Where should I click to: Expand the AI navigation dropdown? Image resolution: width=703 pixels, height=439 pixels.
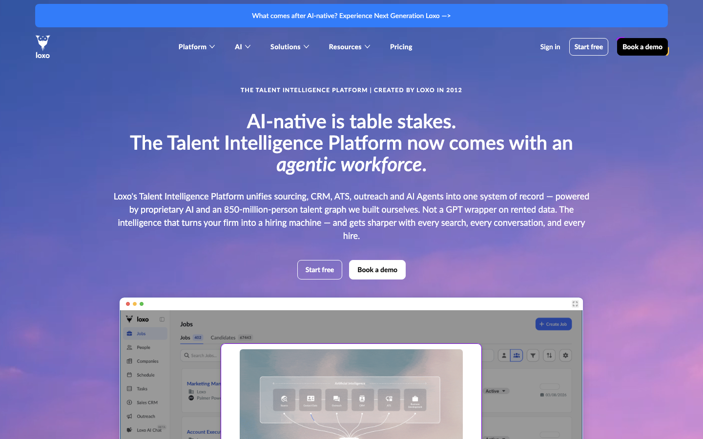[243, 47]
